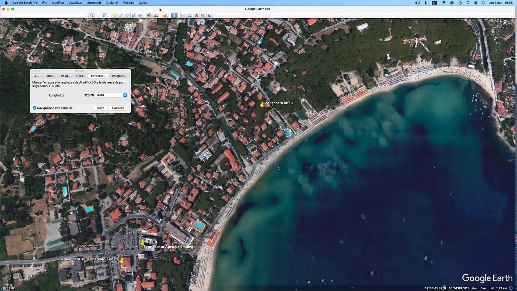517x291 pixels.
Task: Open the Aggiungi menu
Action: point(112,3)
